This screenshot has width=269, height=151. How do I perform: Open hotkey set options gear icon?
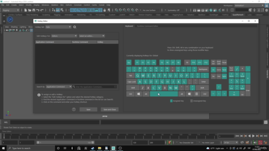coord(75,27)
